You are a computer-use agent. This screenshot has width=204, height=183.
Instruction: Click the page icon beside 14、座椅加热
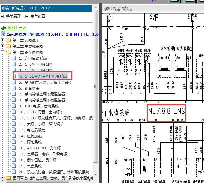click(x=14, y=136)
